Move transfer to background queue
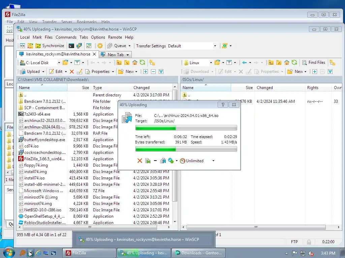 [x=163, y=161]
